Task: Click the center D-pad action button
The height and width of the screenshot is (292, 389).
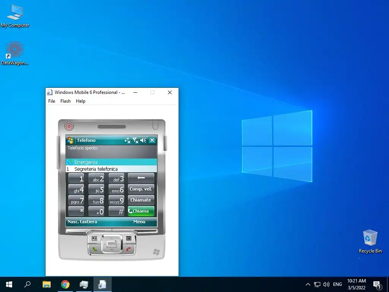Action: tap(111, 244)
